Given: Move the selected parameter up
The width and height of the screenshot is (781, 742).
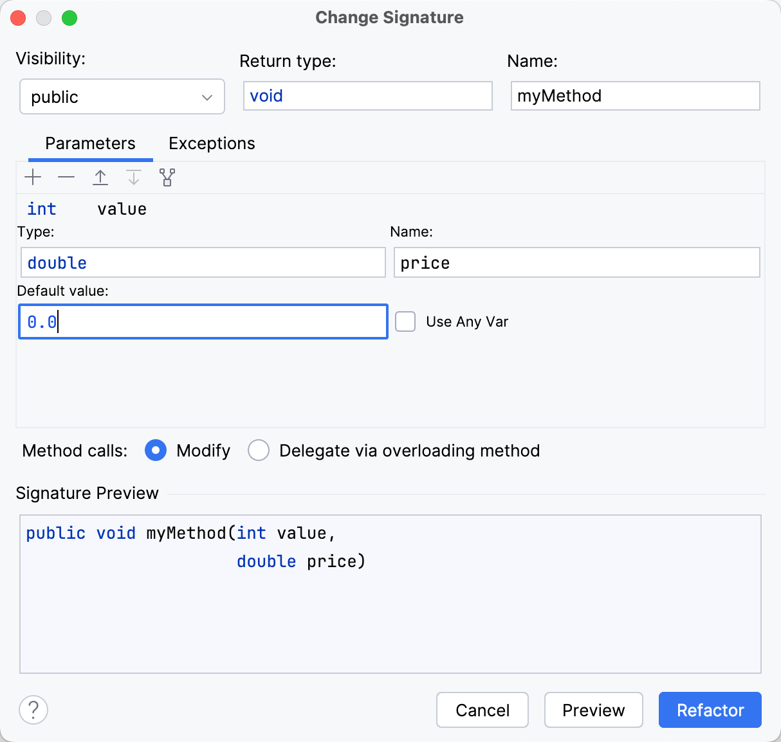Looking at the screenshot, I should 100,177.
